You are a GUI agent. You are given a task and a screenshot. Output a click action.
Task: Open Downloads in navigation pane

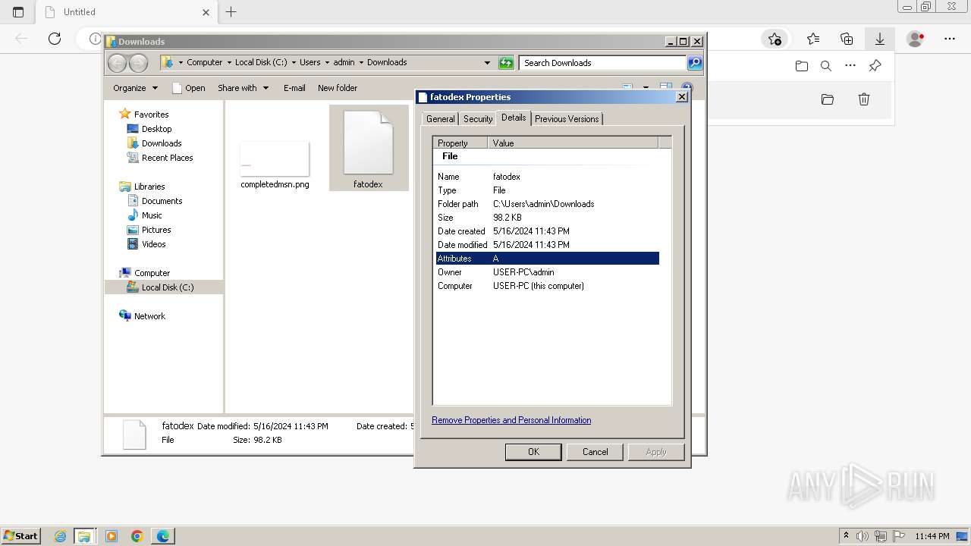click(x=162, y=143)
